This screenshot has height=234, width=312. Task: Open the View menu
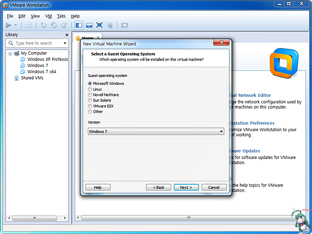[x=35, y=16]
